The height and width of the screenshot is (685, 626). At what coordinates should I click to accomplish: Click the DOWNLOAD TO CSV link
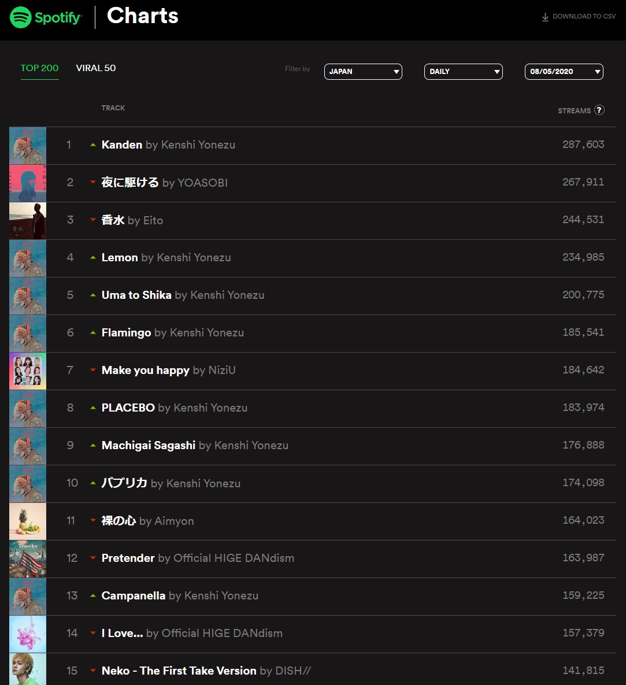point(579,17)
